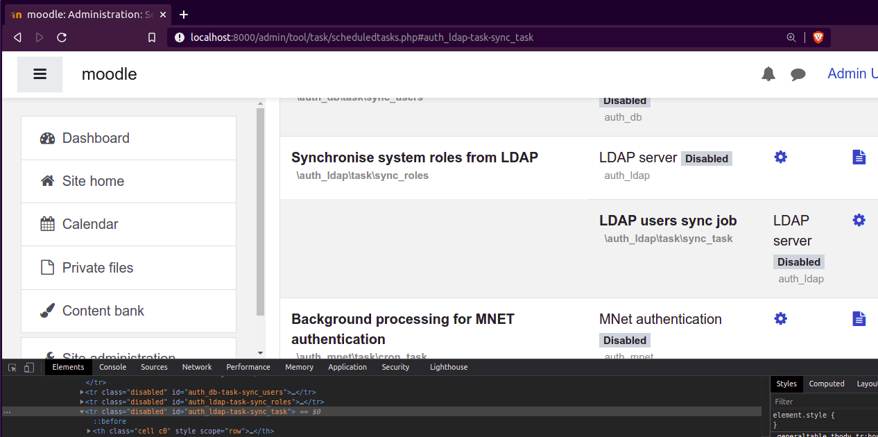
Task: Click the sidebar vertical scrollbar thumb
Action: tap(260, 212)
